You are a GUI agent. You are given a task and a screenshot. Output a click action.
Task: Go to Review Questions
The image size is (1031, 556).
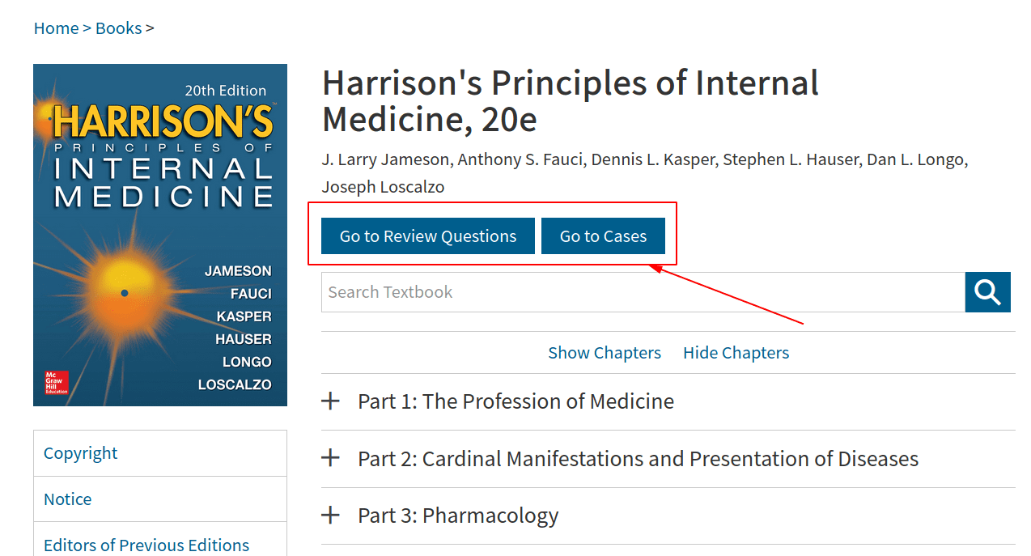point(428,236)
